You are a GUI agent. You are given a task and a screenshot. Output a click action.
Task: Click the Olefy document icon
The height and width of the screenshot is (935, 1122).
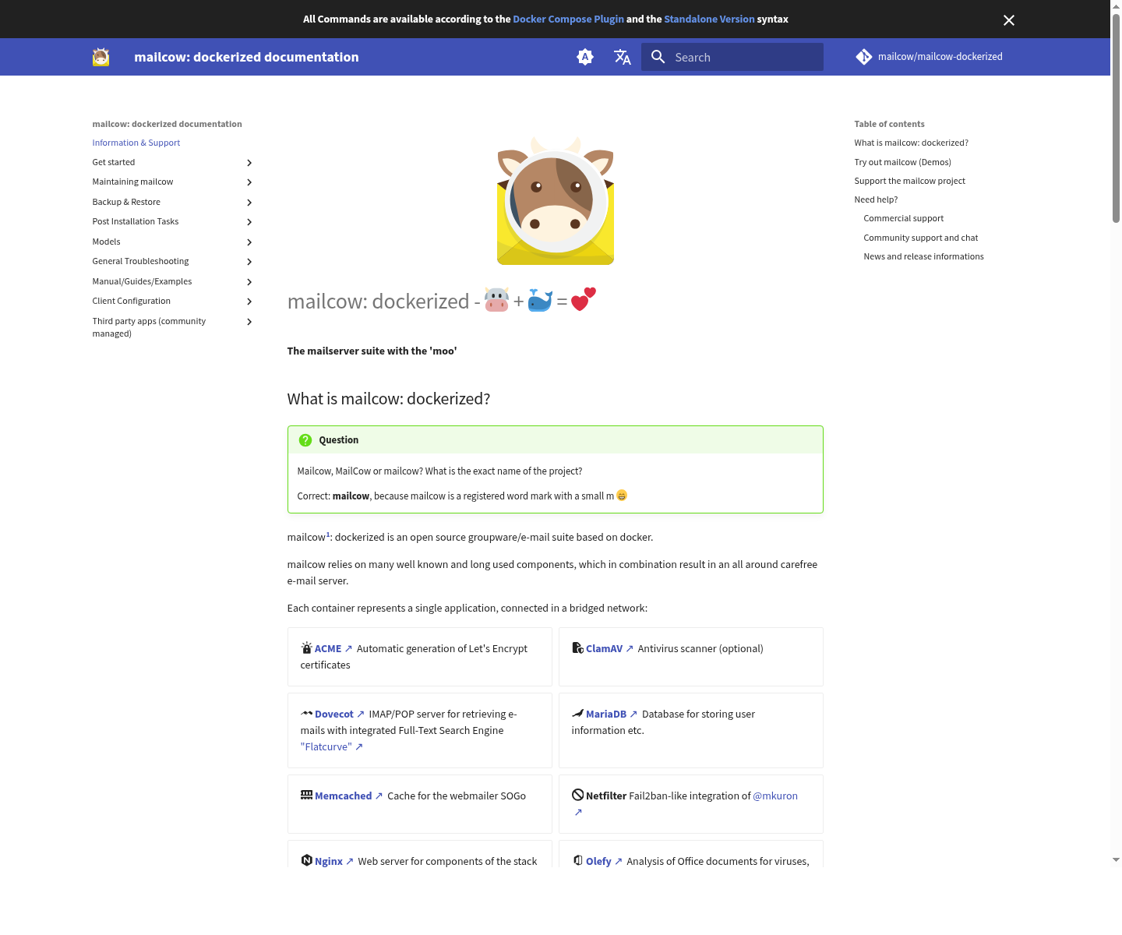click(577, 860)
